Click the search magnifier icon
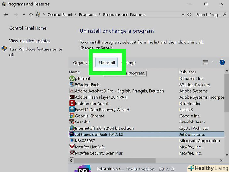Image resolution: width=229 pixels, height=172 pixels. (225, 14)
